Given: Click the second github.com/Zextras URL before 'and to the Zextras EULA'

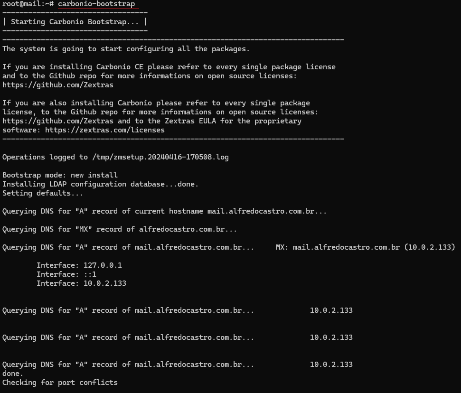Looking at the screenshot, I should coord(58,121).
